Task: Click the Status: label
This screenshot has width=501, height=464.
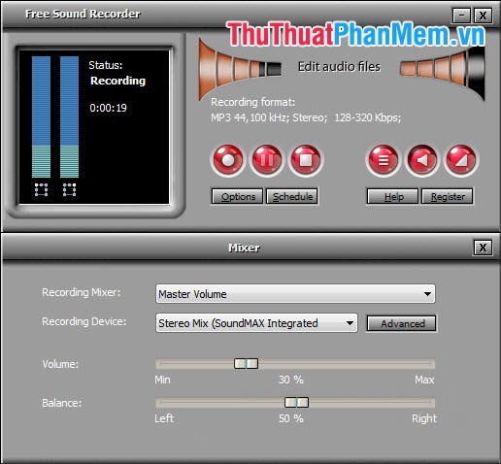Action: (106, 65)
